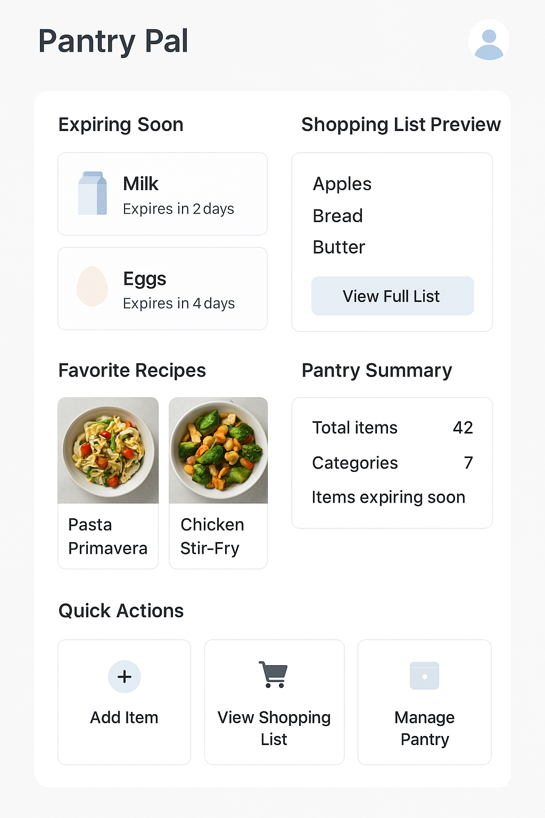545x818 pixels.
Task: Click the Items expiring soon row
Action: pyautogui.click(x=389, y=497)
